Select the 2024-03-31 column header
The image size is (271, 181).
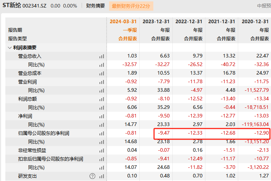123,21
